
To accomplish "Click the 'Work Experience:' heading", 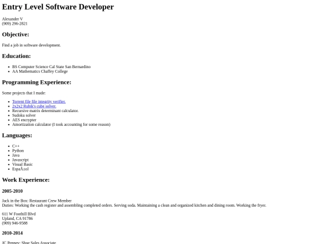I will coord(26,180).
